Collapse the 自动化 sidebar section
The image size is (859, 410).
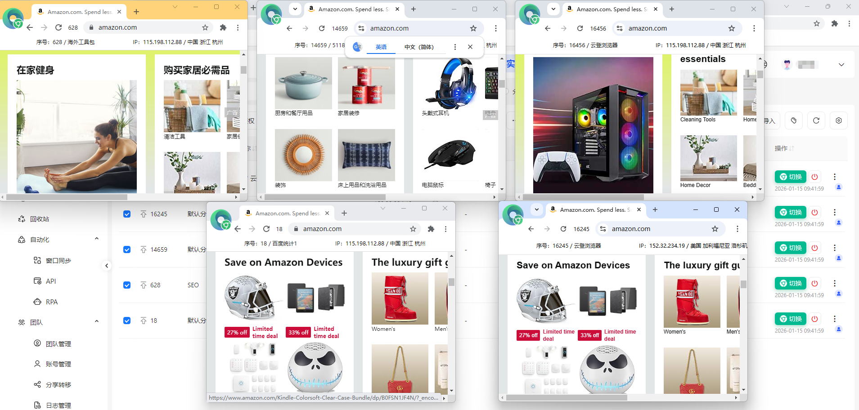(97, 239)
